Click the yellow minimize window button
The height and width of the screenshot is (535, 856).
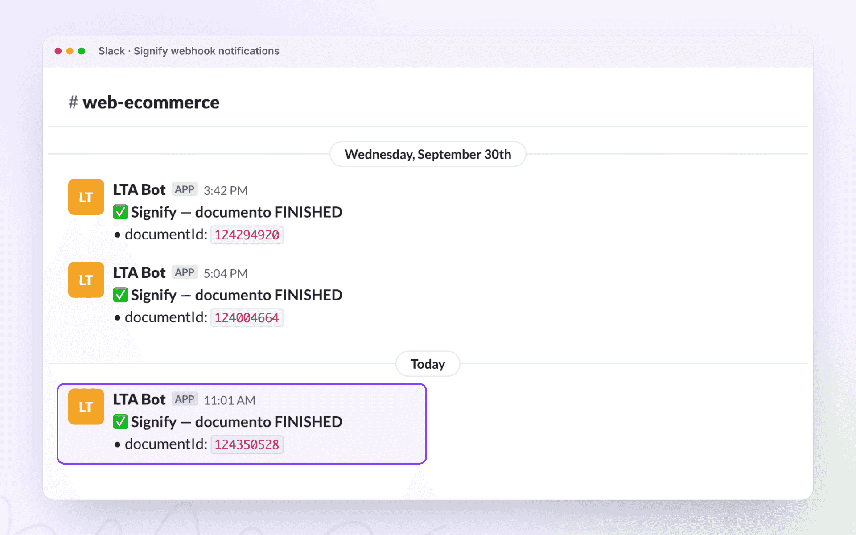coord(70,51)
